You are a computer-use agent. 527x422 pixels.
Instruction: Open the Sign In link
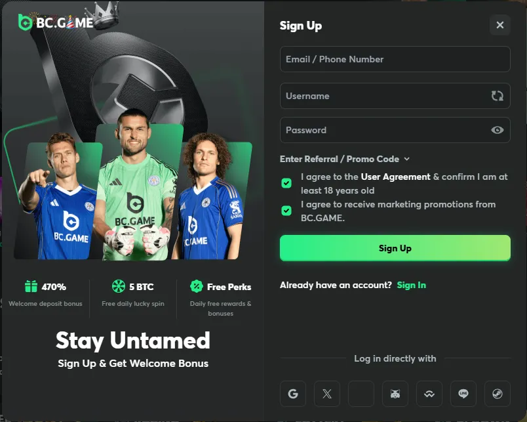coord(412,285)
